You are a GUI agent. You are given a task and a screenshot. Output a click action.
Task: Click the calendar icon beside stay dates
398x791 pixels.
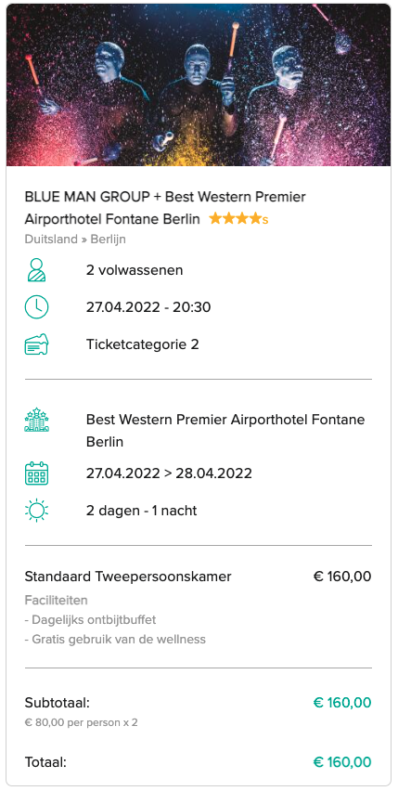[x=36, y=473]
